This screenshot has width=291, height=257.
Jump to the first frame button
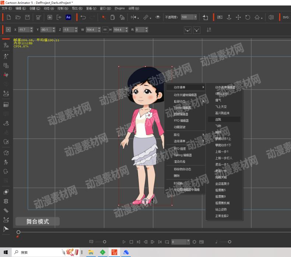[139, 242]
